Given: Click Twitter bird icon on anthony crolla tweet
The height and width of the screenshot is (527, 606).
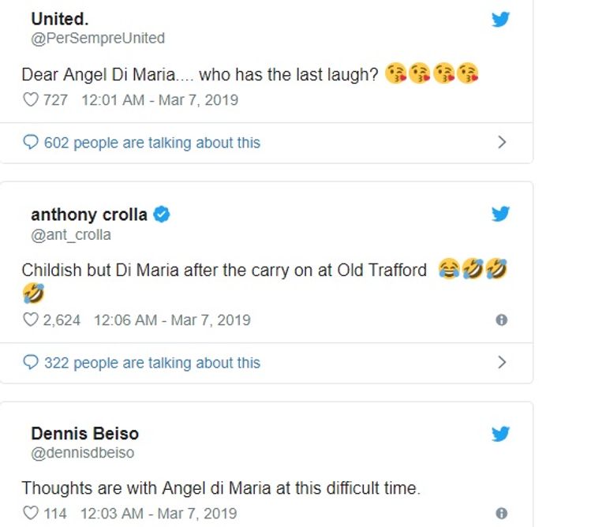Looking at the screenshot, I should point(500,214).
